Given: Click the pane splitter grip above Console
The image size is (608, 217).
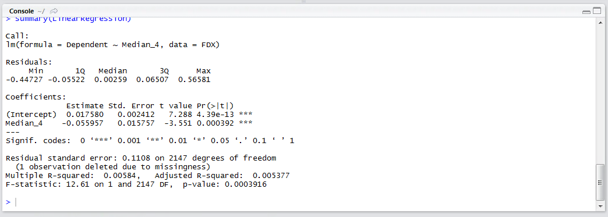Looking at the screenshot, I should coord(303,2).
